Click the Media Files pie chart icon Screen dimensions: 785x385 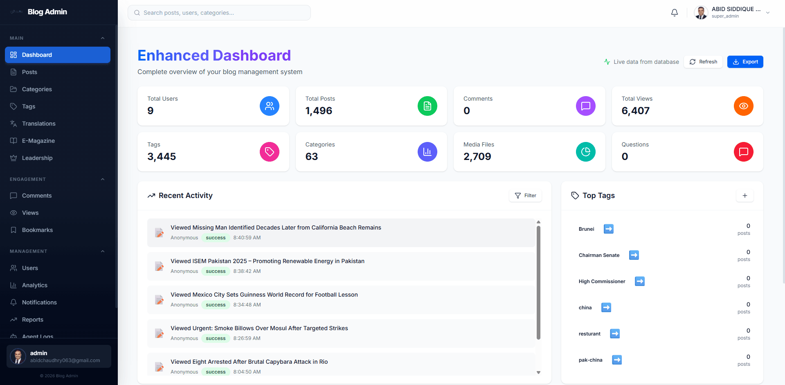tap(586, 152)
